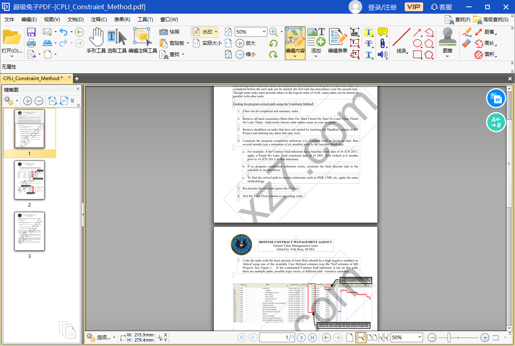
Task: Switch to continuous two-page facing layout
Action: pyautogui.click(x=383, y=338)
